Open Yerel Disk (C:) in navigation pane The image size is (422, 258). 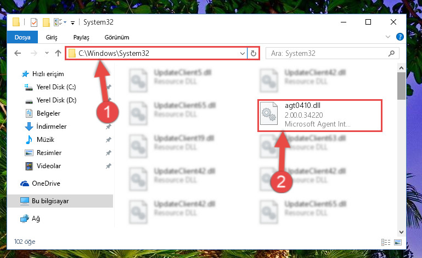pos(56,87)
